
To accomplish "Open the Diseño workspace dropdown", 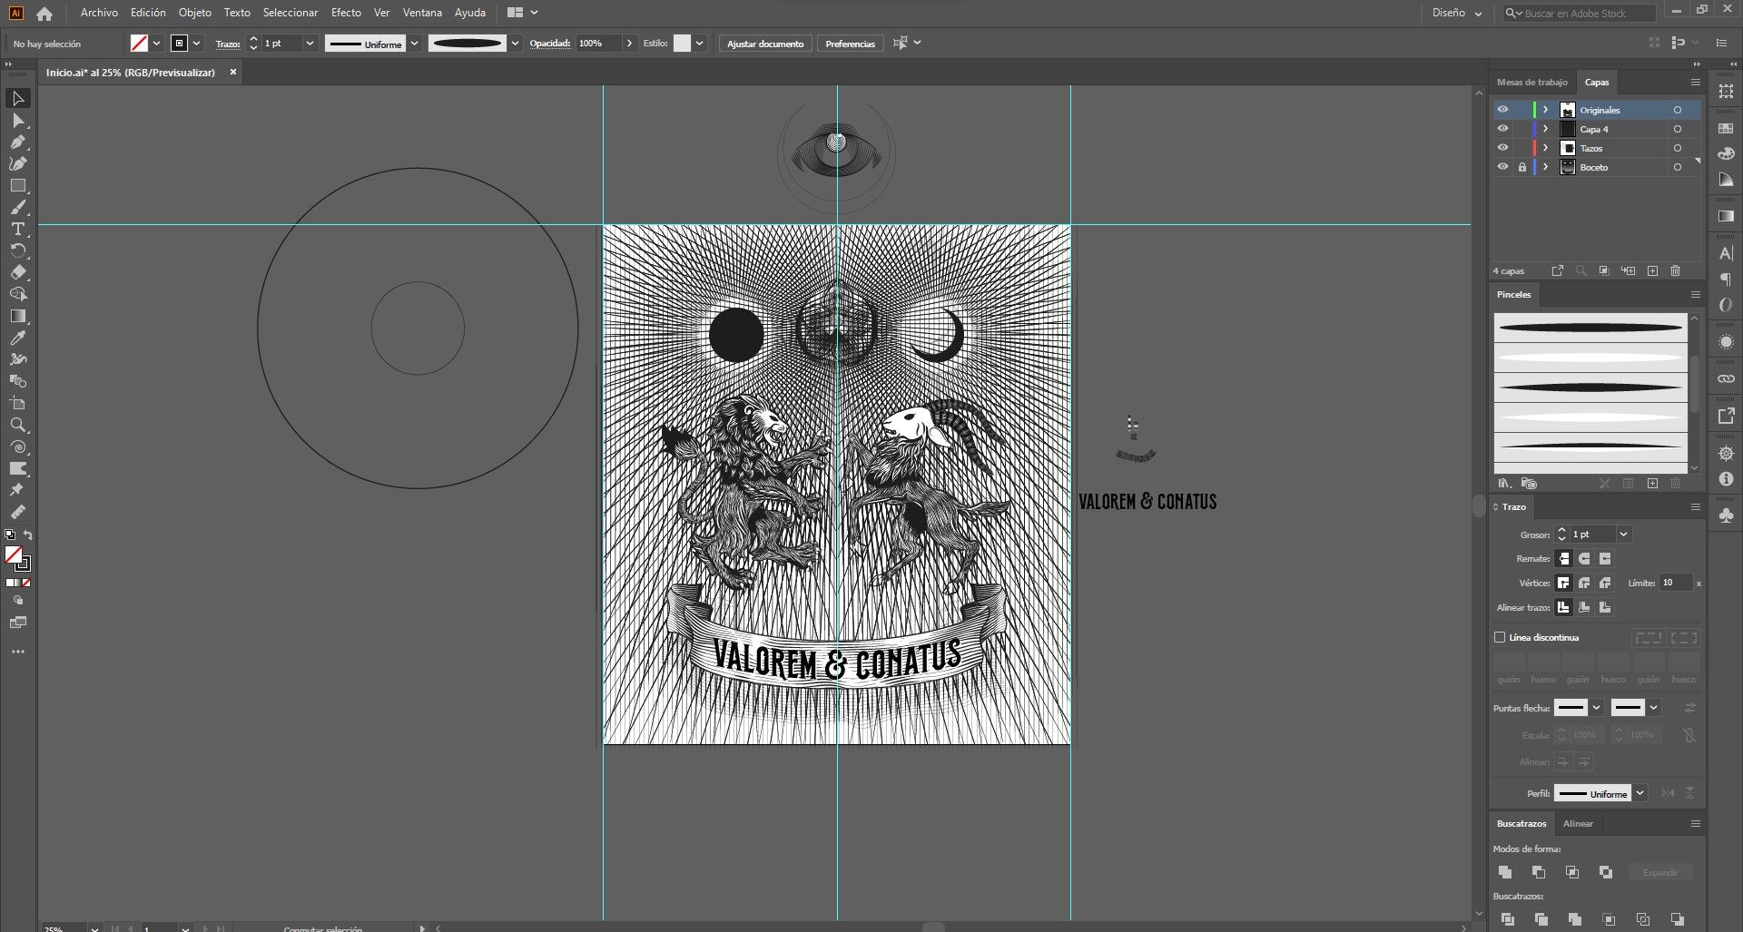I will (x=1457, y=13).
